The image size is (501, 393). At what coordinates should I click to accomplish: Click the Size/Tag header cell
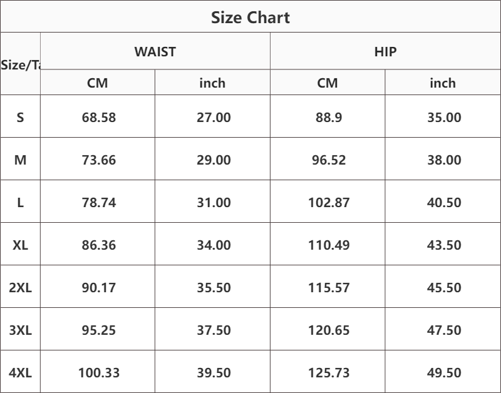pyautogui.click(x=21, y=64)
